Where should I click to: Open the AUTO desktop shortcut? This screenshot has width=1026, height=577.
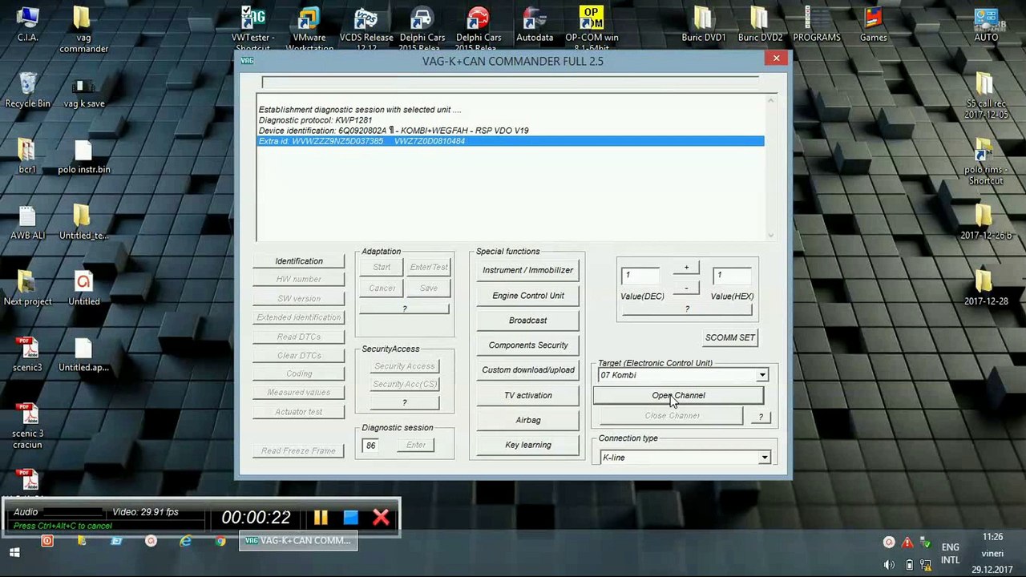[986, 25]
